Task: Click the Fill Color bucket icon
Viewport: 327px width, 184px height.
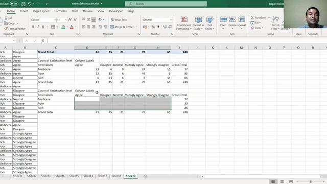Action: pos(63,27)
